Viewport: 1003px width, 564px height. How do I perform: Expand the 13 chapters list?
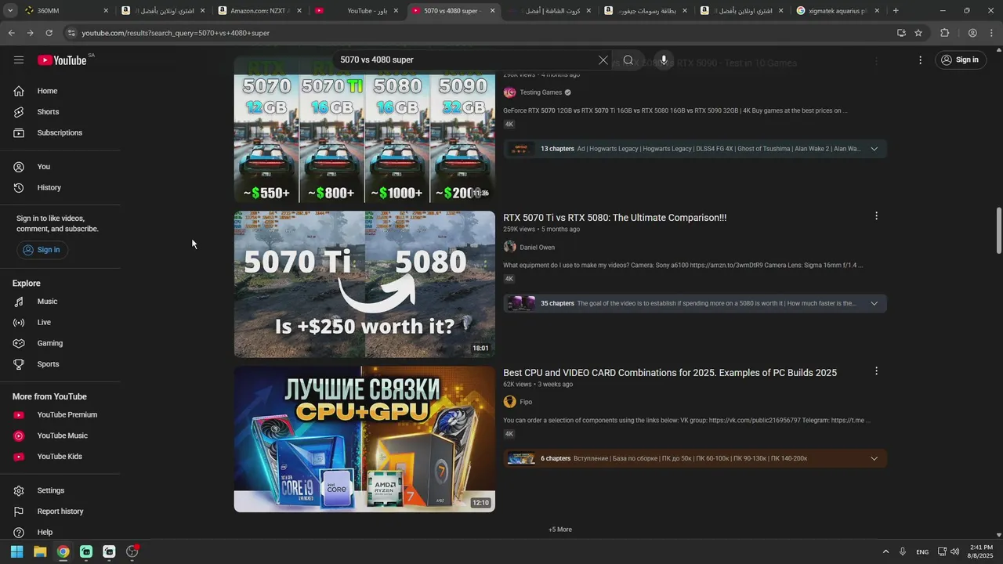[x=874, y=149]
